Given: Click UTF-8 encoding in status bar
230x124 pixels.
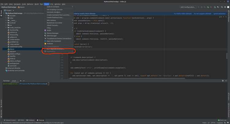Looking at the screenshot, I should pyautogui.click(x=213, y=123).
